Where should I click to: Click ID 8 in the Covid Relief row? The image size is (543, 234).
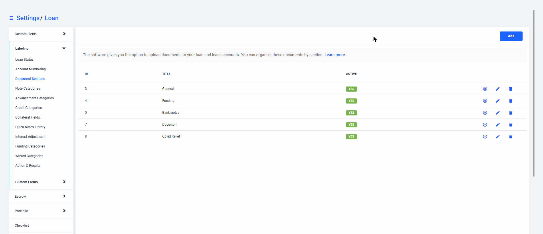click(x=86, y=136)
